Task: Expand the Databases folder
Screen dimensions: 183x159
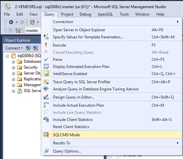Action: [14, 62]
